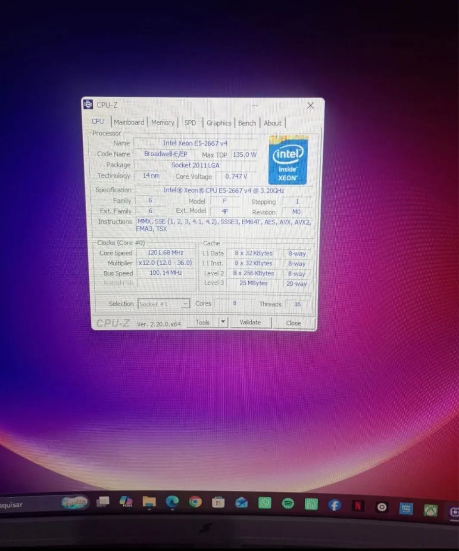
Task: Click the Package value Socket 2011 LGA
Action: pyautogui.click(x=195, y=165)
